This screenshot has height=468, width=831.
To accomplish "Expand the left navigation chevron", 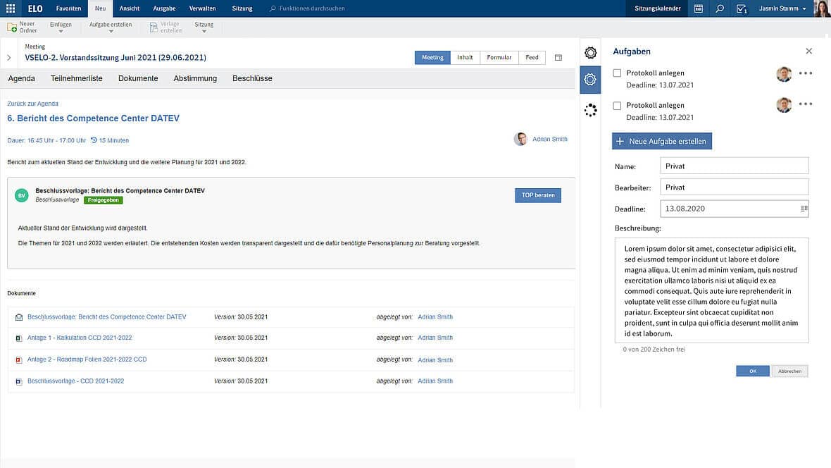I will click(x=9, y=58).
